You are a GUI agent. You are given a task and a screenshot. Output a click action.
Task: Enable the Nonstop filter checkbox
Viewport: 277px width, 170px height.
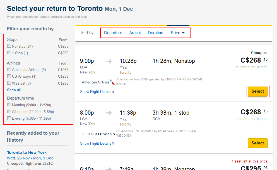click(x=9, y=46)
